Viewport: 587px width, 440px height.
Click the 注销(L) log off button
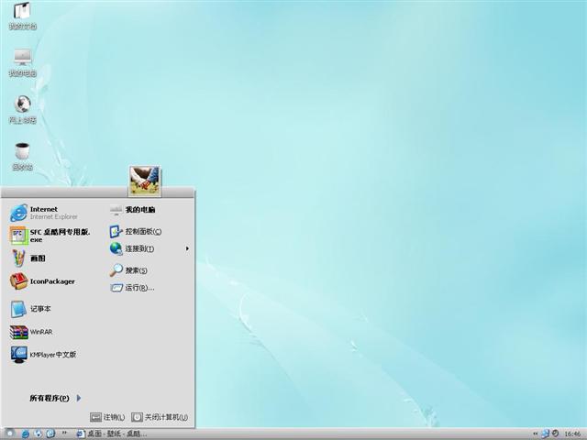108,417
